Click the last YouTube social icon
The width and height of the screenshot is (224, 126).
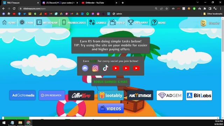click(136, 68)
